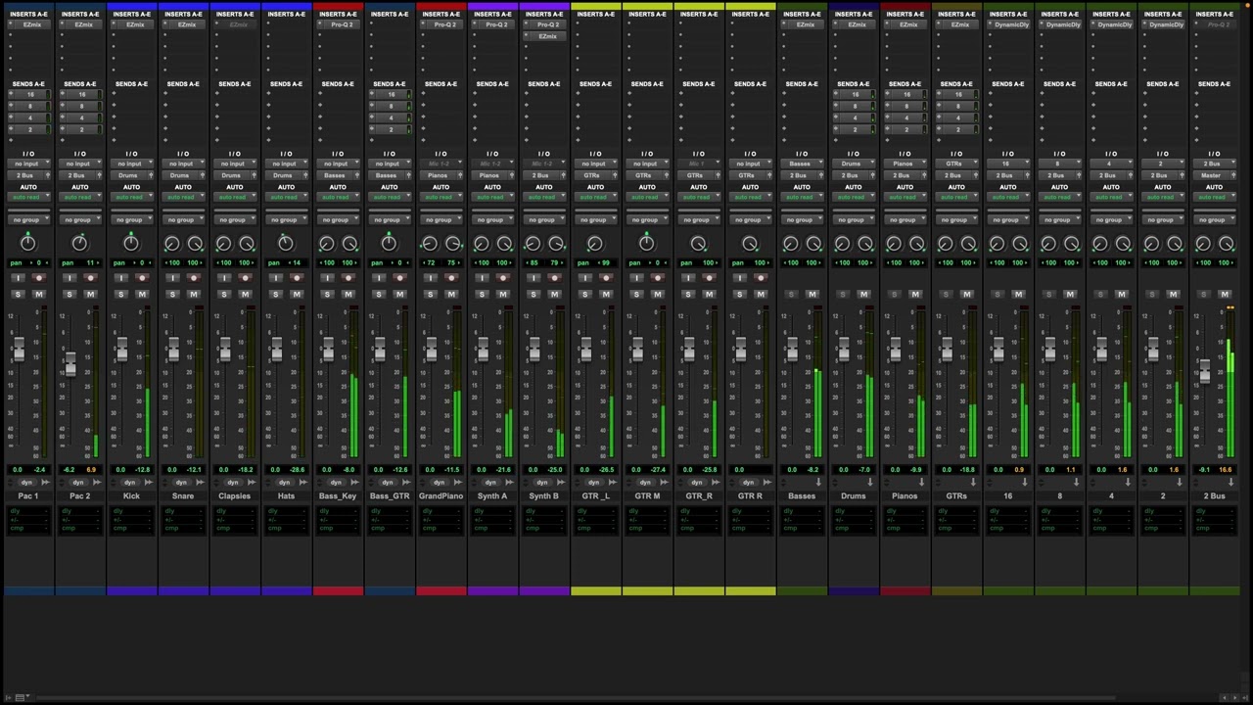Toggle the input monitor button on Bass_GTR
This screenshot has height=705, width=1253.
pyautogui.click(x=378, y=279)
